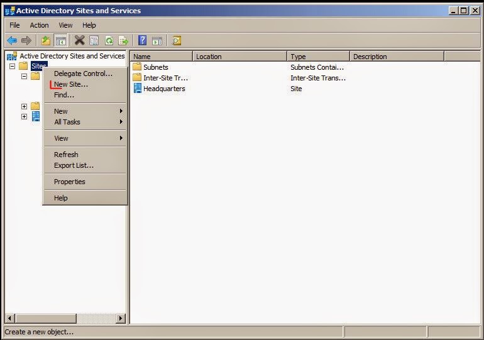This screenshot has height=340, width=484.
Task: Open the File menu
Action: 14,25
